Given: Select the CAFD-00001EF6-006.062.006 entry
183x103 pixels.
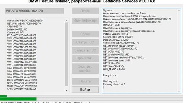Looking at the screenshot, I should 22,89.
